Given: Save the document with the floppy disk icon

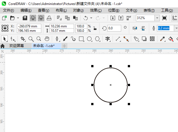Looking at the screenshot, I should (25, 18).
